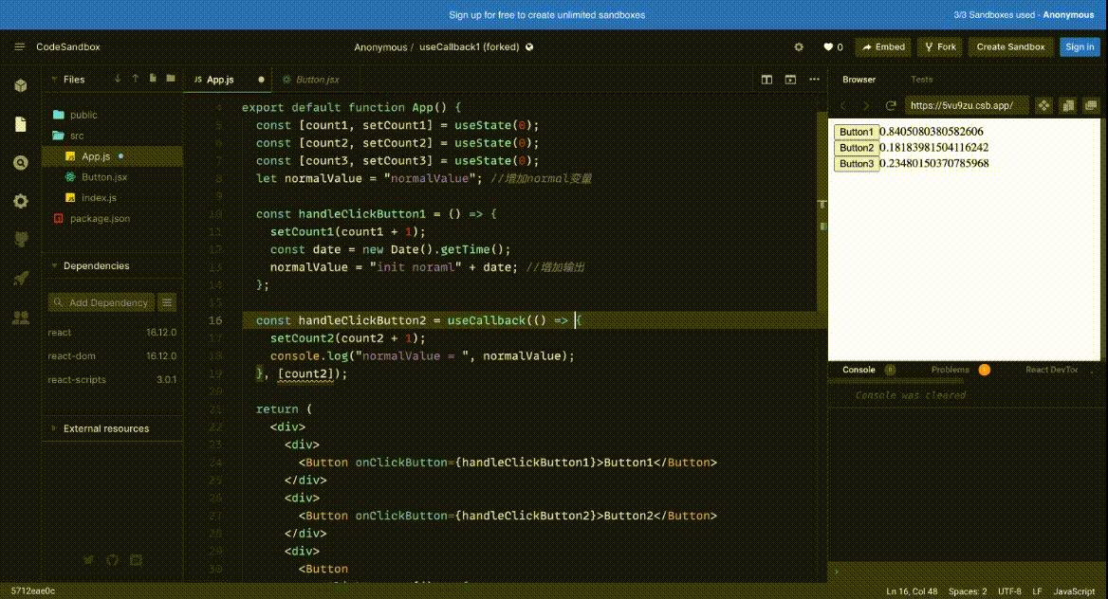Viewport: 1108px width, 599px height.
Task: Click Button1 in preview
Action: [857, 132]
